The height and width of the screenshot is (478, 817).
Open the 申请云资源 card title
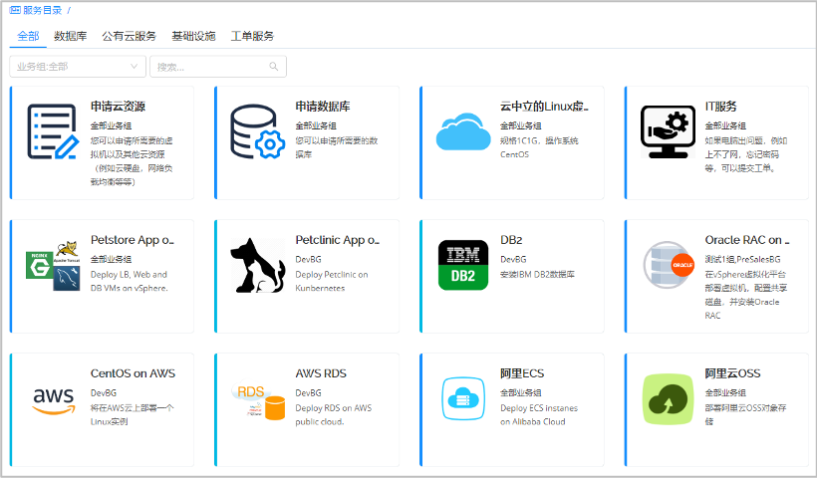point(118,107)
